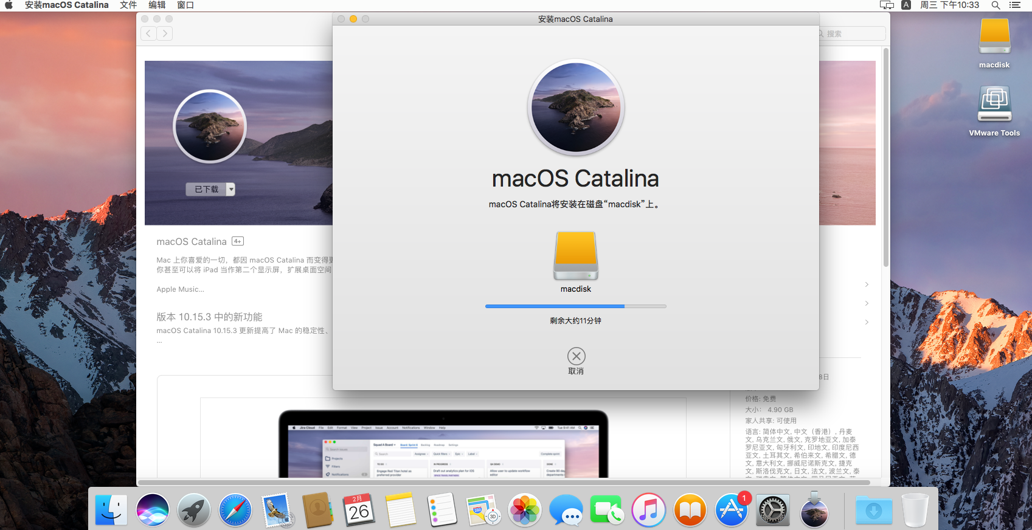This screenshot has height=530, width=1032.
Task: Open Spotlight search in menu bar
Action: pos(996,5)
